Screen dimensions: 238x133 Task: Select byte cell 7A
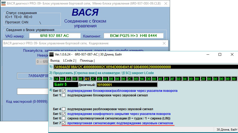pos(56,79)
